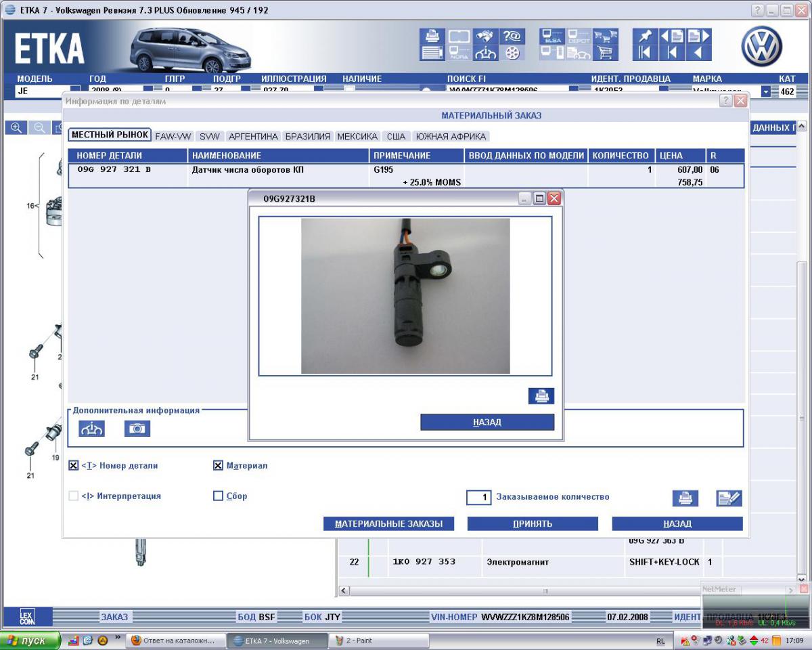Zoom in on the illustration with the magnifier plus
The image size is (812, 650).
16,127
